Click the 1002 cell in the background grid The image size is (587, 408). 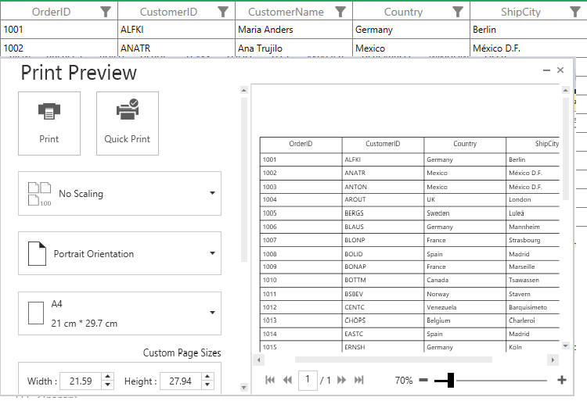click(x=59, y=48)
